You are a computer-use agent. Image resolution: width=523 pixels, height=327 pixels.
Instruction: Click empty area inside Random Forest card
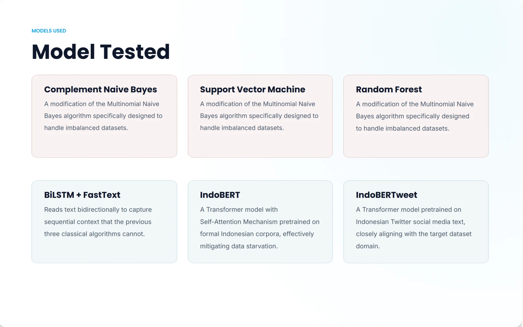pyautogui.click(x=416, y=145)
